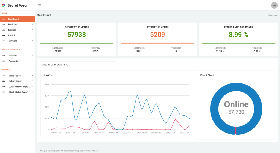
Task: Click the Invoices menu icon
Action: 4,56
